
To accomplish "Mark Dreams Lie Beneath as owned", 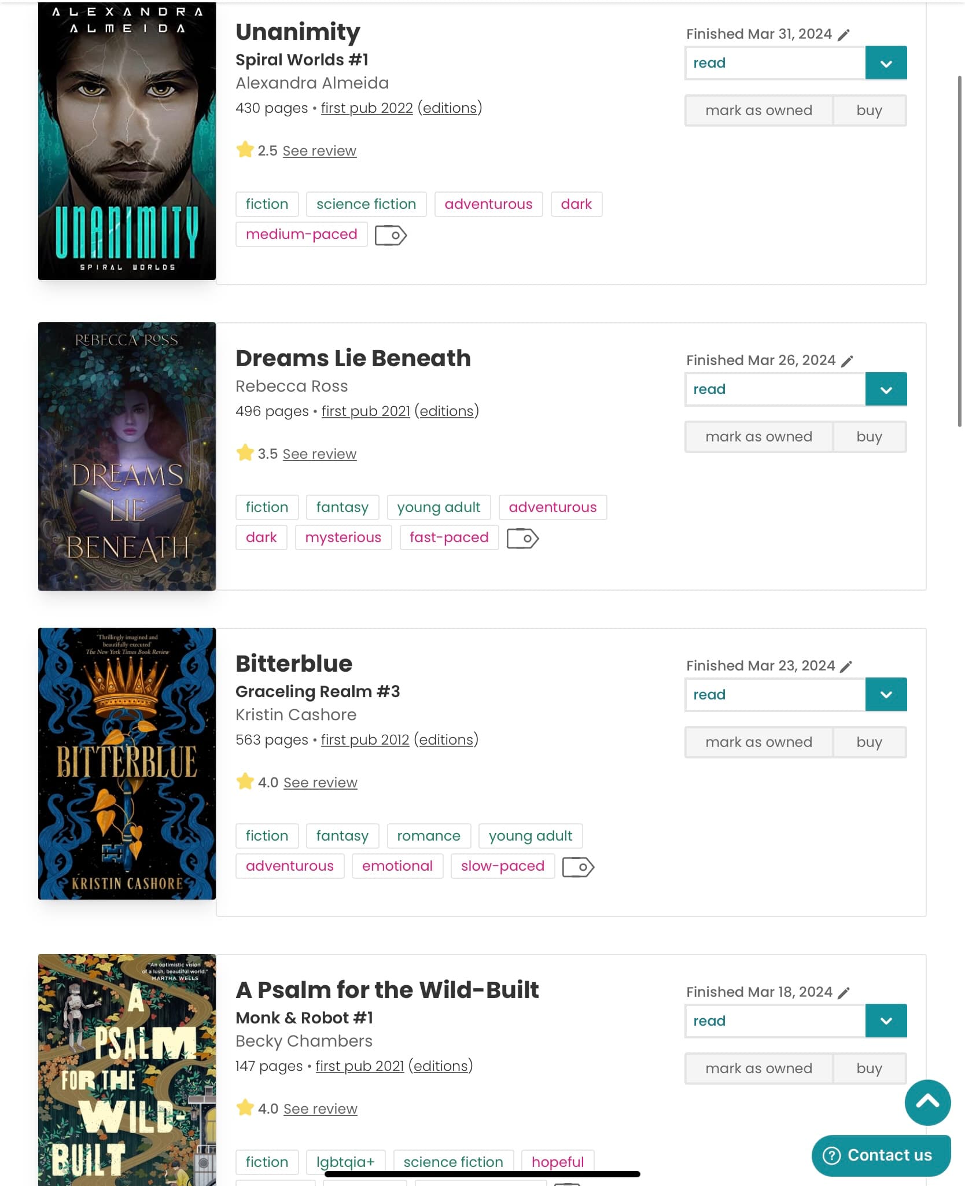I will tap(758, 437).
